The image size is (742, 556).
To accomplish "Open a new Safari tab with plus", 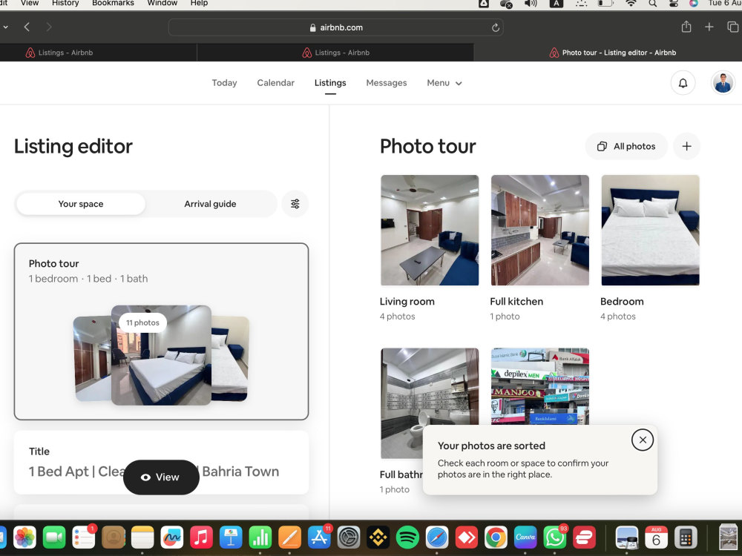I will pos(709,27).
